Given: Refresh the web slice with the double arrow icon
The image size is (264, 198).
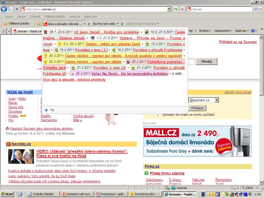Looking at the screenshot, I should point(52,110).
